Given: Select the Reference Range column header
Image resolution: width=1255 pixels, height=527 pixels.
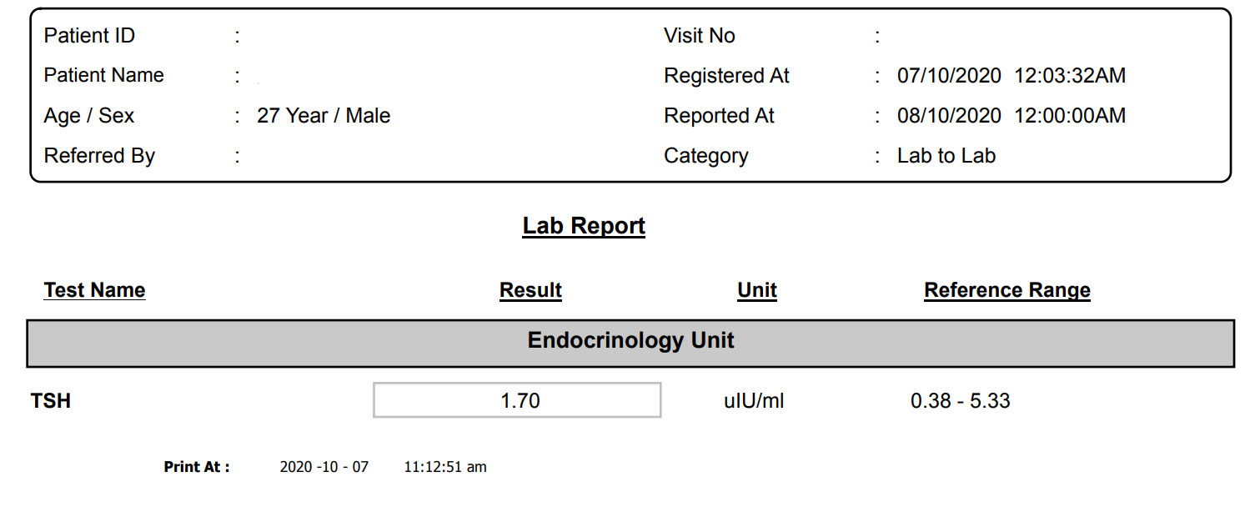Looking at the screenshot, I should click(x=1007, y=290).
